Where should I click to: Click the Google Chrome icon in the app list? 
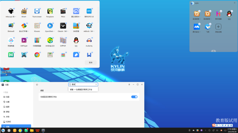[37, 55]
